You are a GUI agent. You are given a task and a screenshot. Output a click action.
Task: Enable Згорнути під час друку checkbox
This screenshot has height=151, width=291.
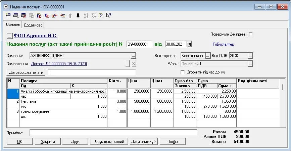pyautogui.click(x=183, y=72)
